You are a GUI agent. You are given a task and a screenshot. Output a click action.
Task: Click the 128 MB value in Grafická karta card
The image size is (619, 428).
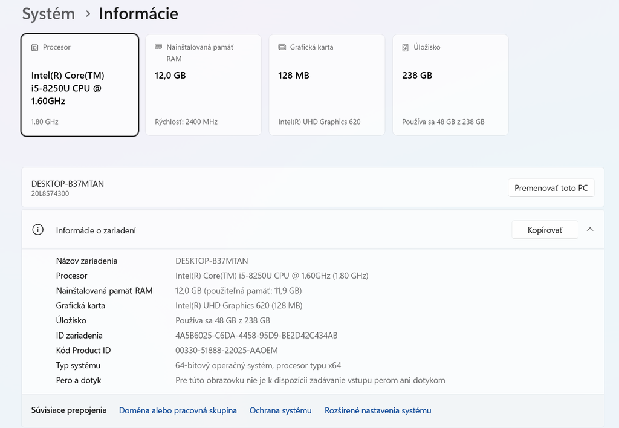[x=294, y=76]
